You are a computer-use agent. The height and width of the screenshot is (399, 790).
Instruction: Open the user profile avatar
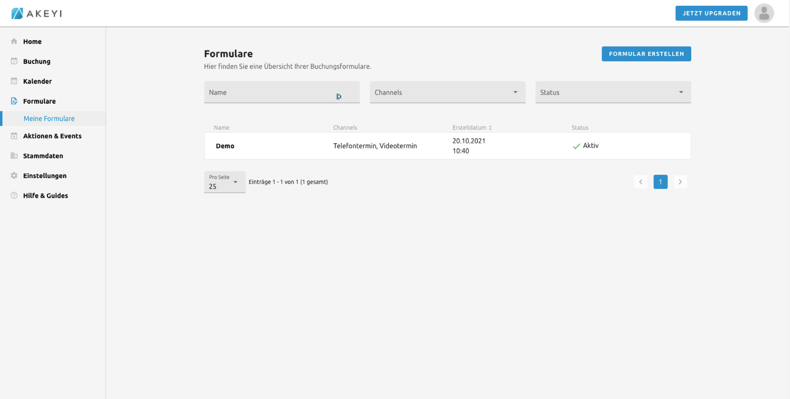click(764, 13)
